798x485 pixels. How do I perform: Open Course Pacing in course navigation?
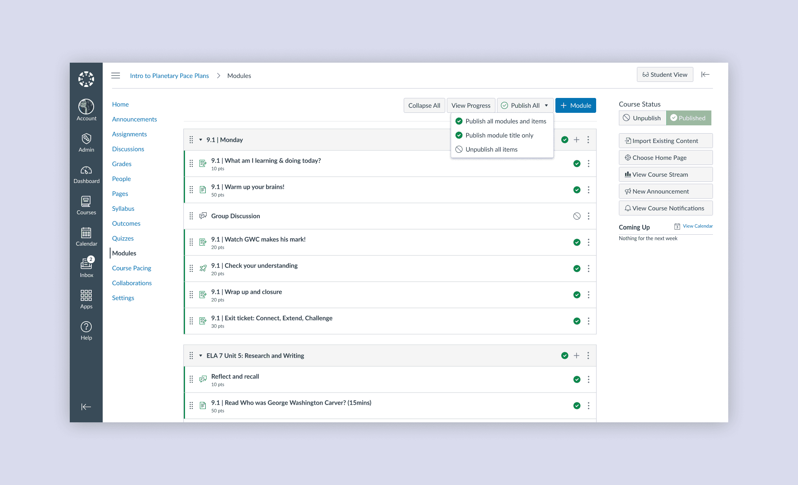(x=132, y=268)
